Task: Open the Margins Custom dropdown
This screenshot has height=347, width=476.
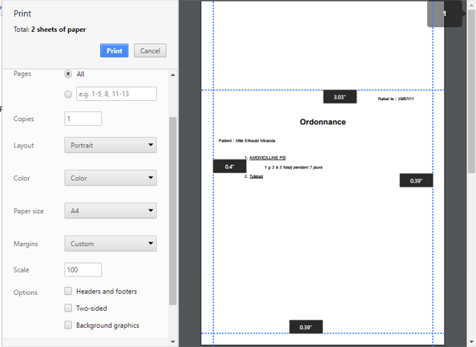Action: tap(111, 244)
